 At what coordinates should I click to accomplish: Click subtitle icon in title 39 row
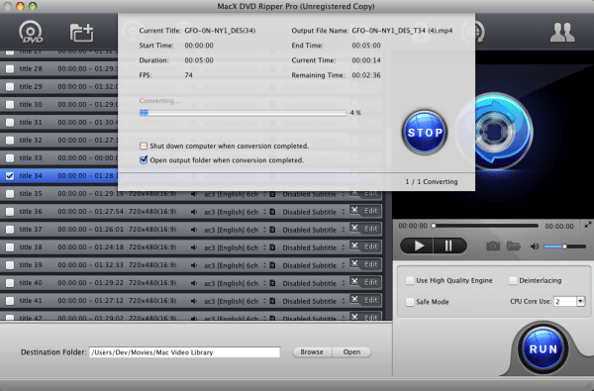pyautogui.click(x=272, y=265)
